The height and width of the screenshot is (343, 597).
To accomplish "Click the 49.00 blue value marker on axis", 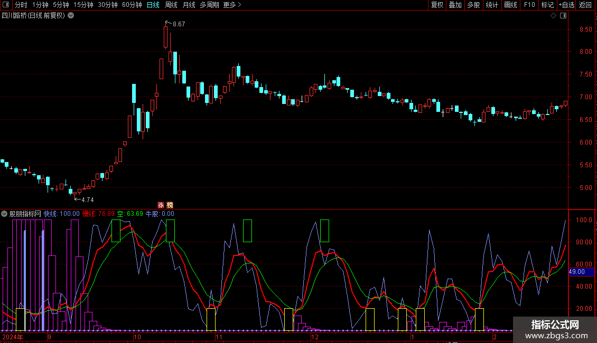I will tap(576, 272).
